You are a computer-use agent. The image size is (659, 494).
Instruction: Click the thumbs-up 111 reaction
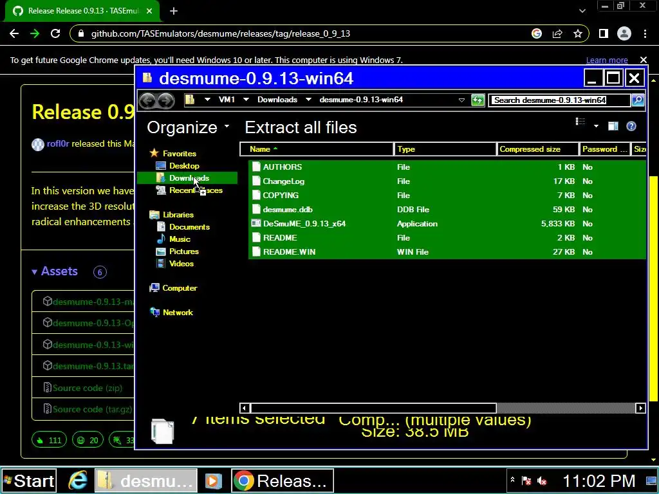[x=49, y=440]
